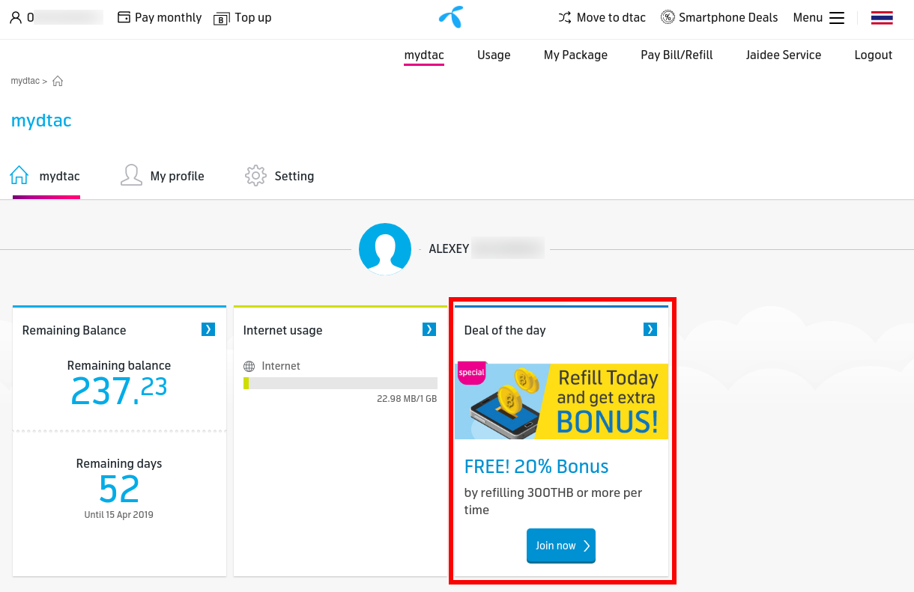
Task: Open the Jaidee Service menu
Action: [784, 55]
